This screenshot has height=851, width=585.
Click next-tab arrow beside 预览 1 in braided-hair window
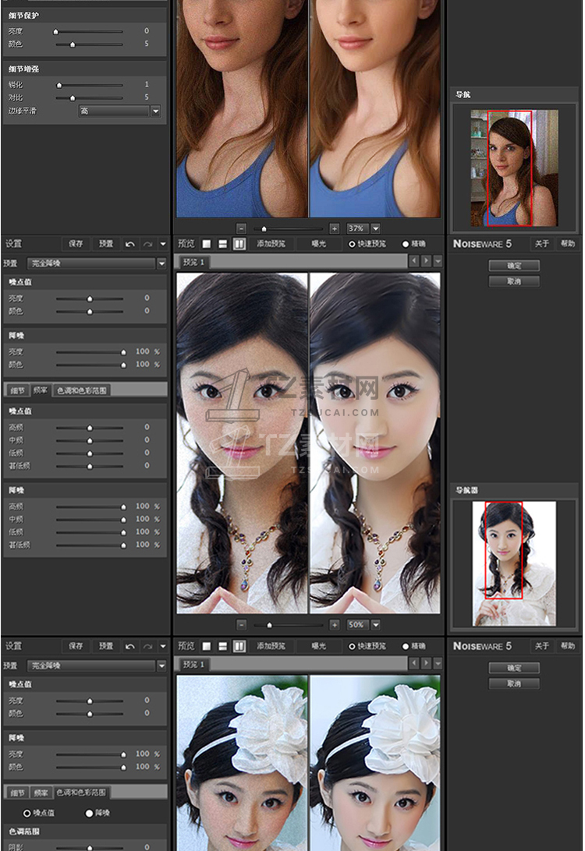pyautogui.click(x=427, y=261)
